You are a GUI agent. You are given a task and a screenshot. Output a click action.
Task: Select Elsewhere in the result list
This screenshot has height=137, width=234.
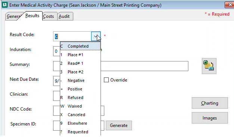pos(80,123)
